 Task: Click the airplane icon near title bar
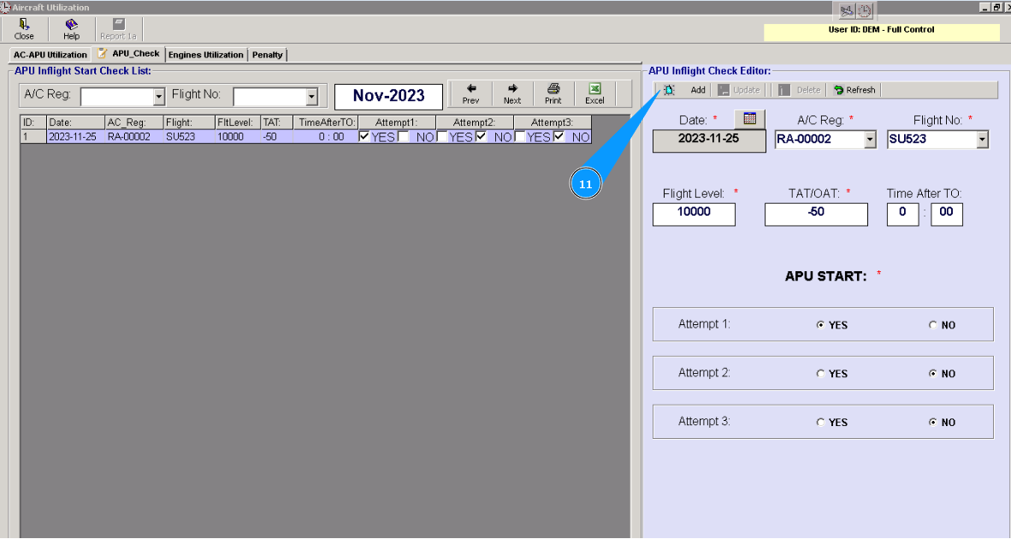(847, 10)
